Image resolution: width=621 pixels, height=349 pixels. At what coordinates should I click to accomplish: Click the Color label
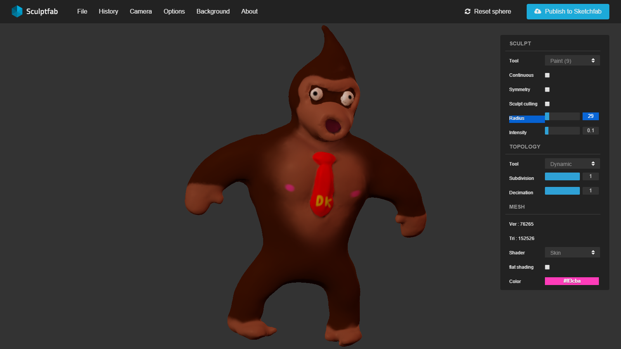coord(515,282)
